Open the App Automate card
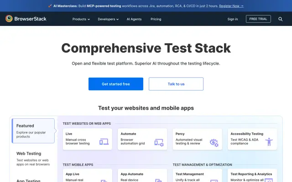Image resolution: width=292 pixels, height=182 pixels. 142,176
